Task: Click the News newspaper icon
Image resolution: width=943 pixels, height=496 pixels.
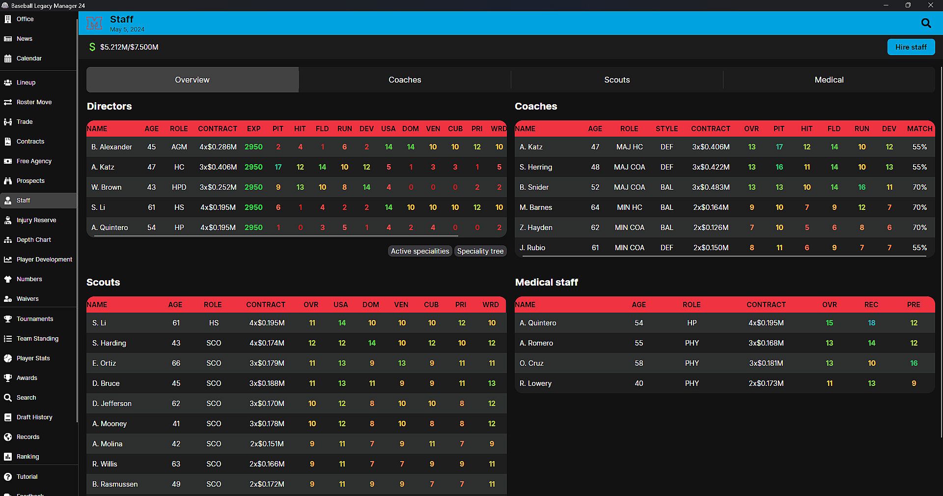Action: click(x=8, y=39)
